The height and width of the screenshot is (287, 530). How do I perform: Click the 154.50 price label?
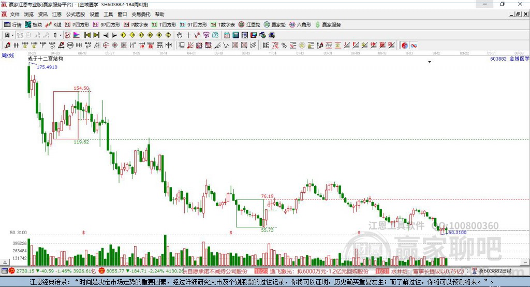[81, 88]
